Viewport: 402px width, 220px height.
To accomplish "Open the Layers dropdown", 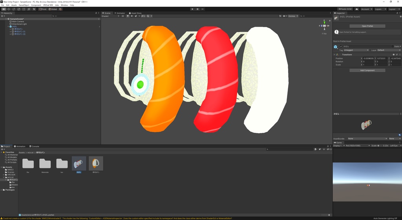I will pyautogui.click(x=380, y=9).
